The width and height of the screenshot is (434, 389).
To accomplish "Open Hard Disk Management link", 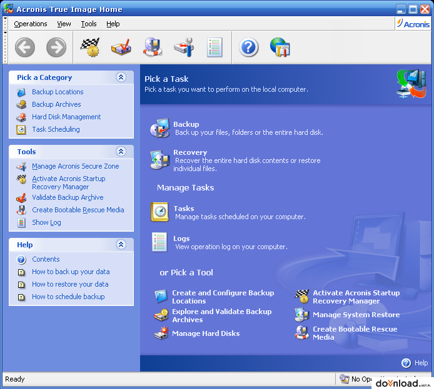I will (66, 117).
